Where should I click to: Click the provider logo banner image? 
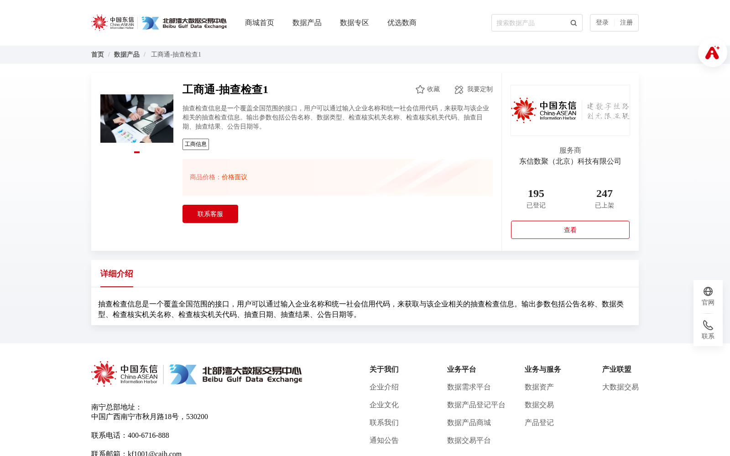pos(570,110)
